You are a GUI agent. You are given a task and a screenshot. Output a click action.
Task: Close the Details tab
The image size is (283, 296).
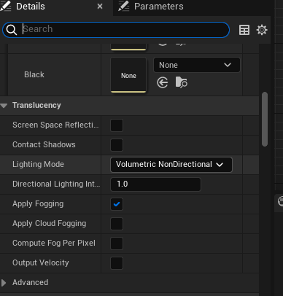point(100,7)
